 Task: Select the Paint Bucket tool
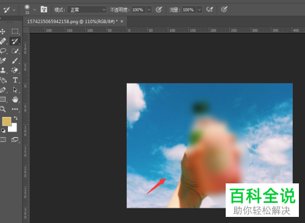tap(3, 80)
